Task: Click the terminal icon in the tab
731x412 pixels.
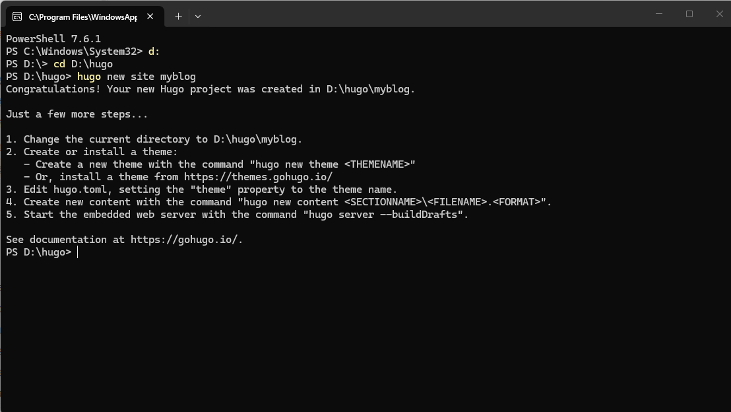Action: pyautogui.click(x=17, y=17)
